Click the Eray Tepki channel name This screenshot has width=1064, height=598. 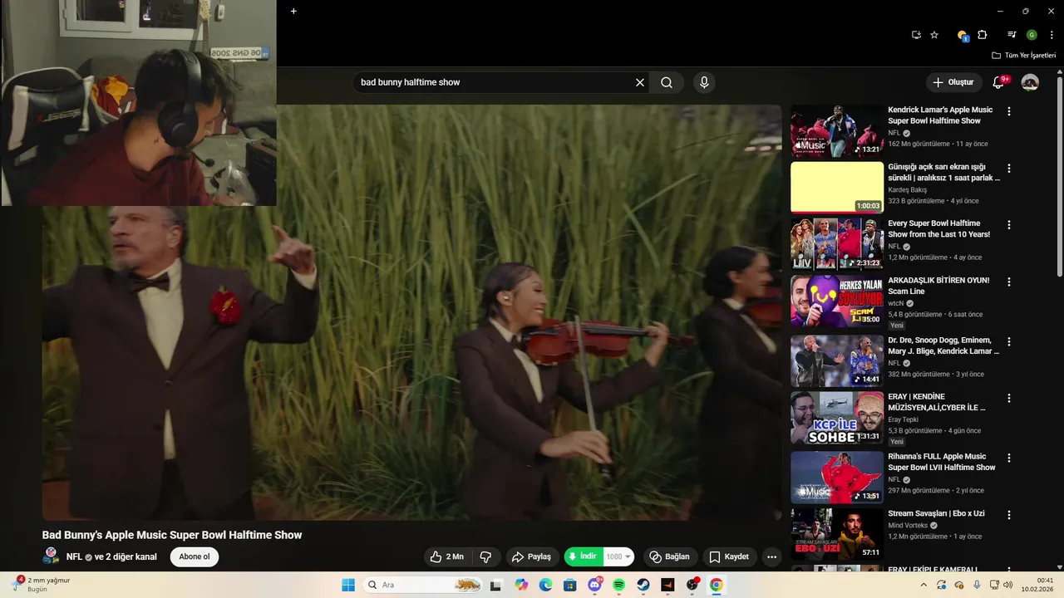(x=903, y=419)
